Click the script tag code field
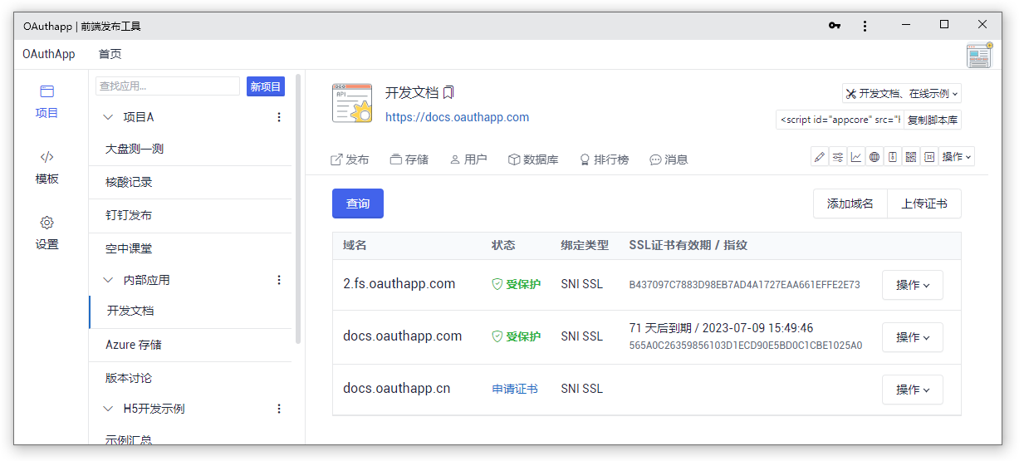Viewport: 1024px width, 461px height. click(840, 120)
